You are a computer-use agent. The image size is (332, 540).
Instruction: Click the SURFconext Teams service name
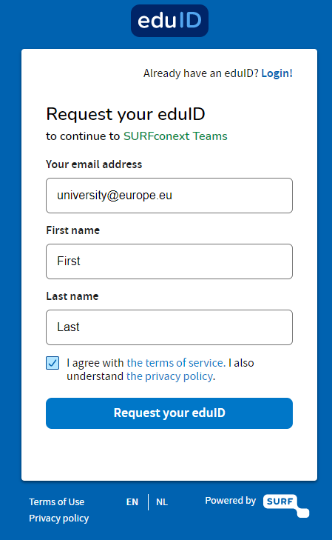click(175, 136)
